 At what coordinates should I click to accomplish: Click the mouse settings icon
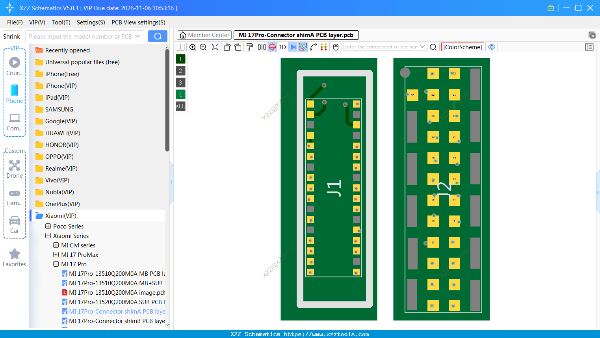click(x=336, y=47)
